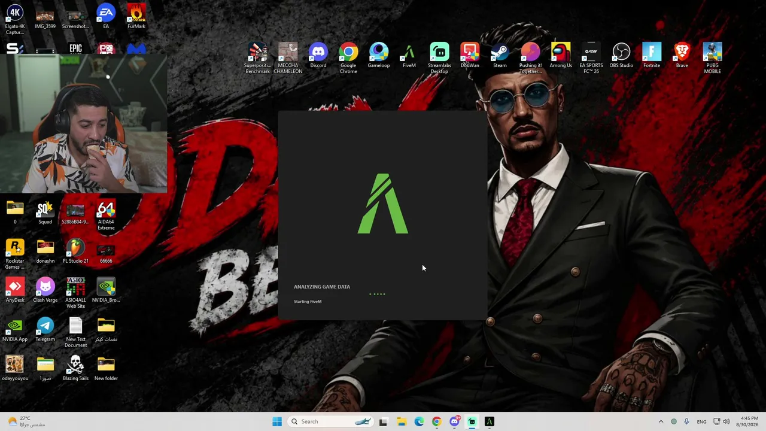Open the Clash Verge shortcut
Viewport: 766px width, 431px height.
[x=45, y=290]
